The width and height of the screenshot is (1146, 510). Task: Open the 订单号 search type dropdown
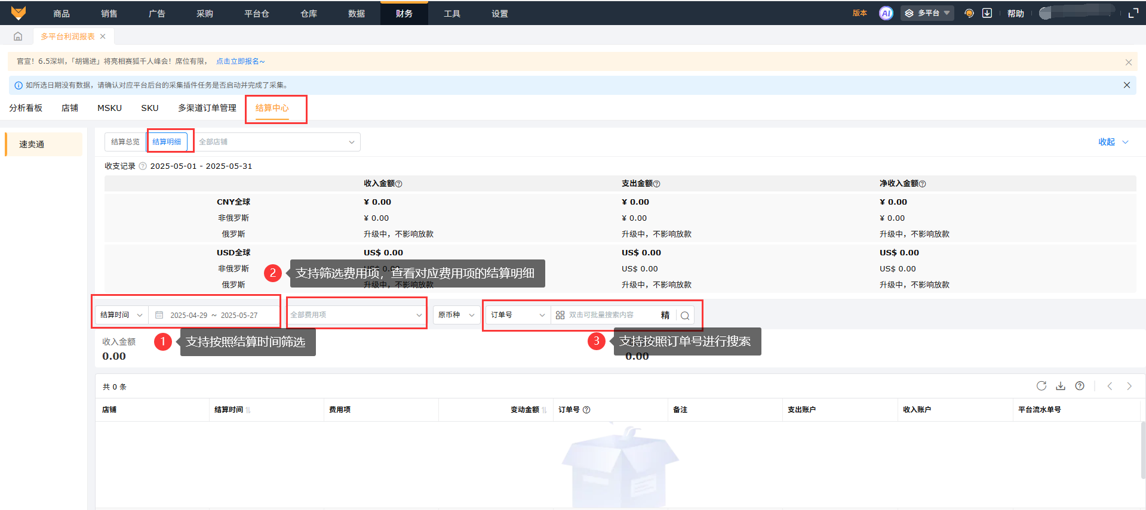(518, 315)
